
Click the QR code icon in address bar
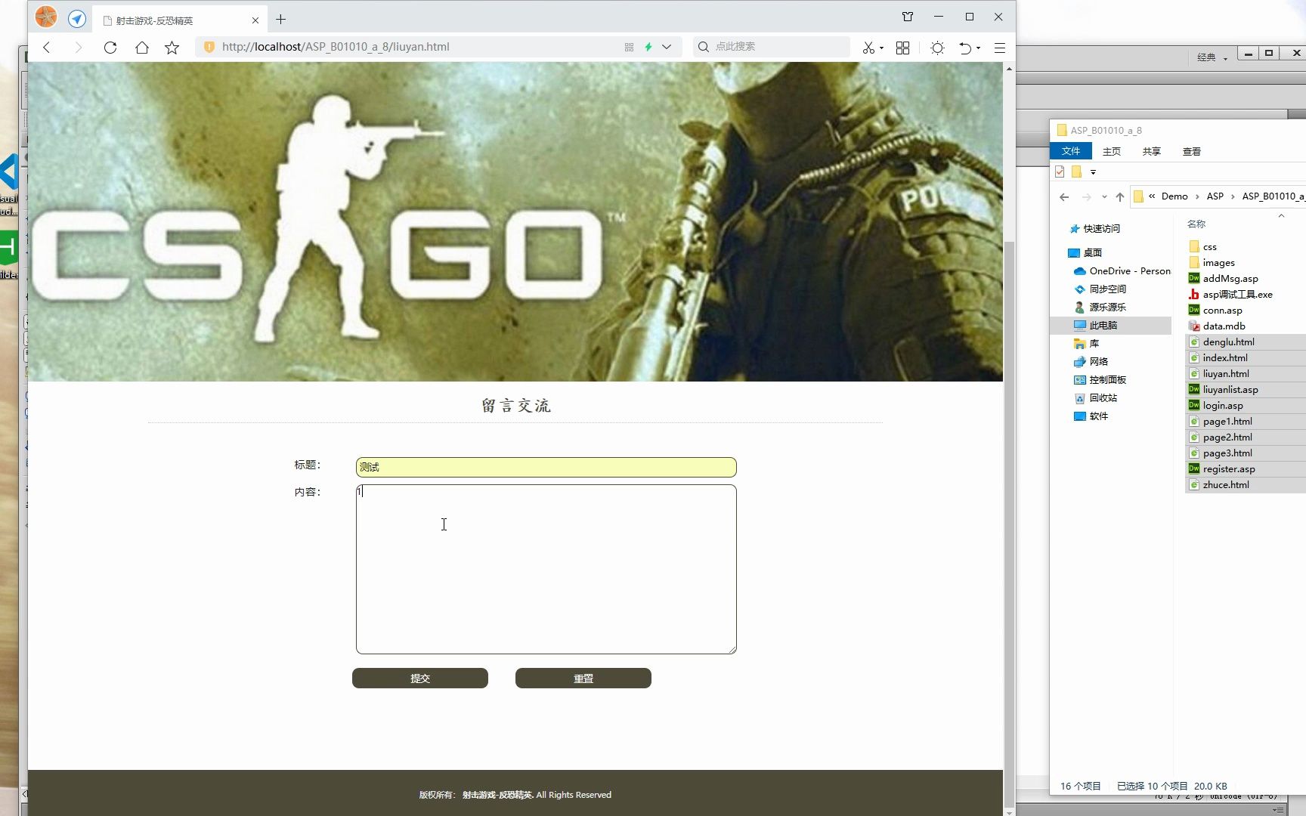pos(629,47)
